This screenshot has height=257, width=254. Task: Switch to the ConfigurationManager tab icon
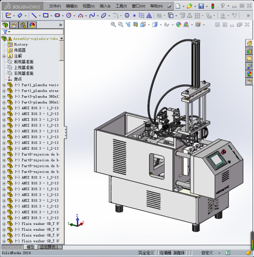(23, 25)
